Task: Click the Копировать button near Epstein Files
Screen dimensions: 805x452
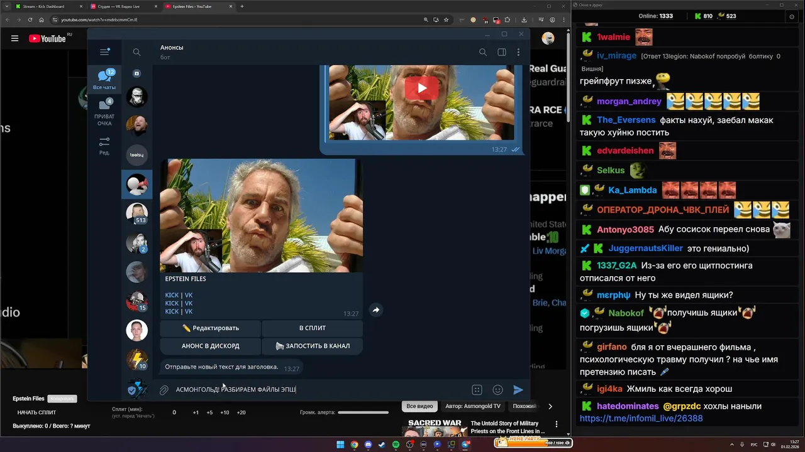Action: (x=62, y=399)
